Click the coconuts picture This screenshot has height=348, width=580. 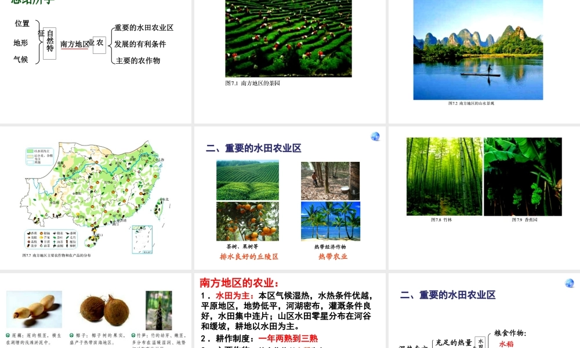click(105, 310)
